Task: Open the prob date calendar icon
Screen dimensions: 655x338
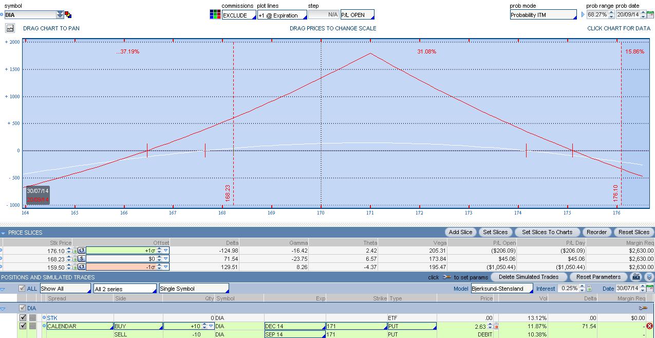Action: 649,15
